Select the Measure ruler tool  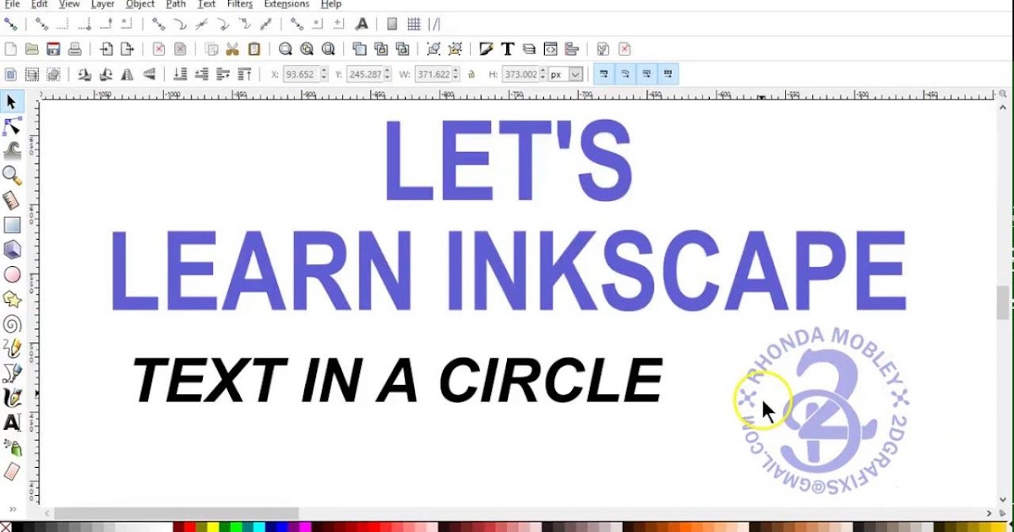click(12, 200)
